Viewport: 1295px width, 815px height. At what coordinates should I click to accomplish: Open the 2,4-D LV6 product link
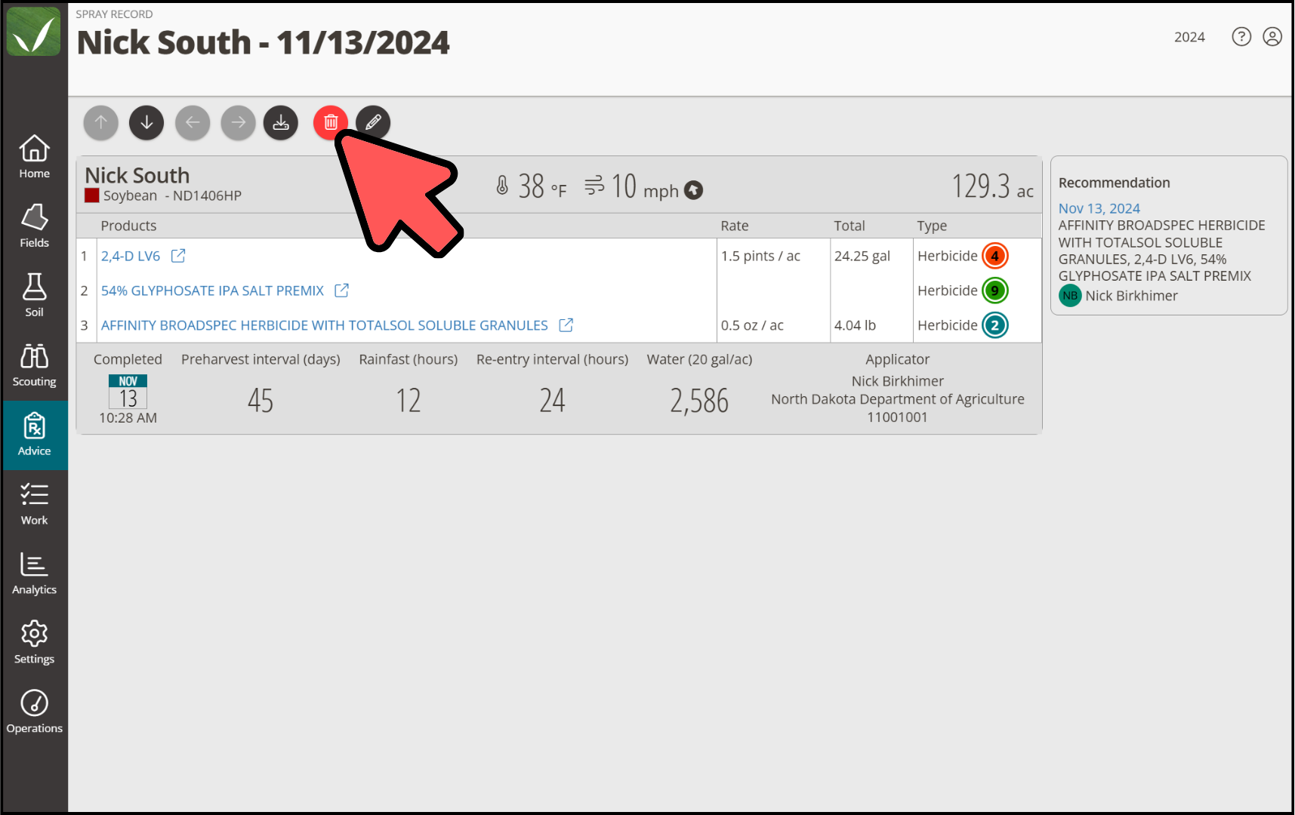[131, 256]
